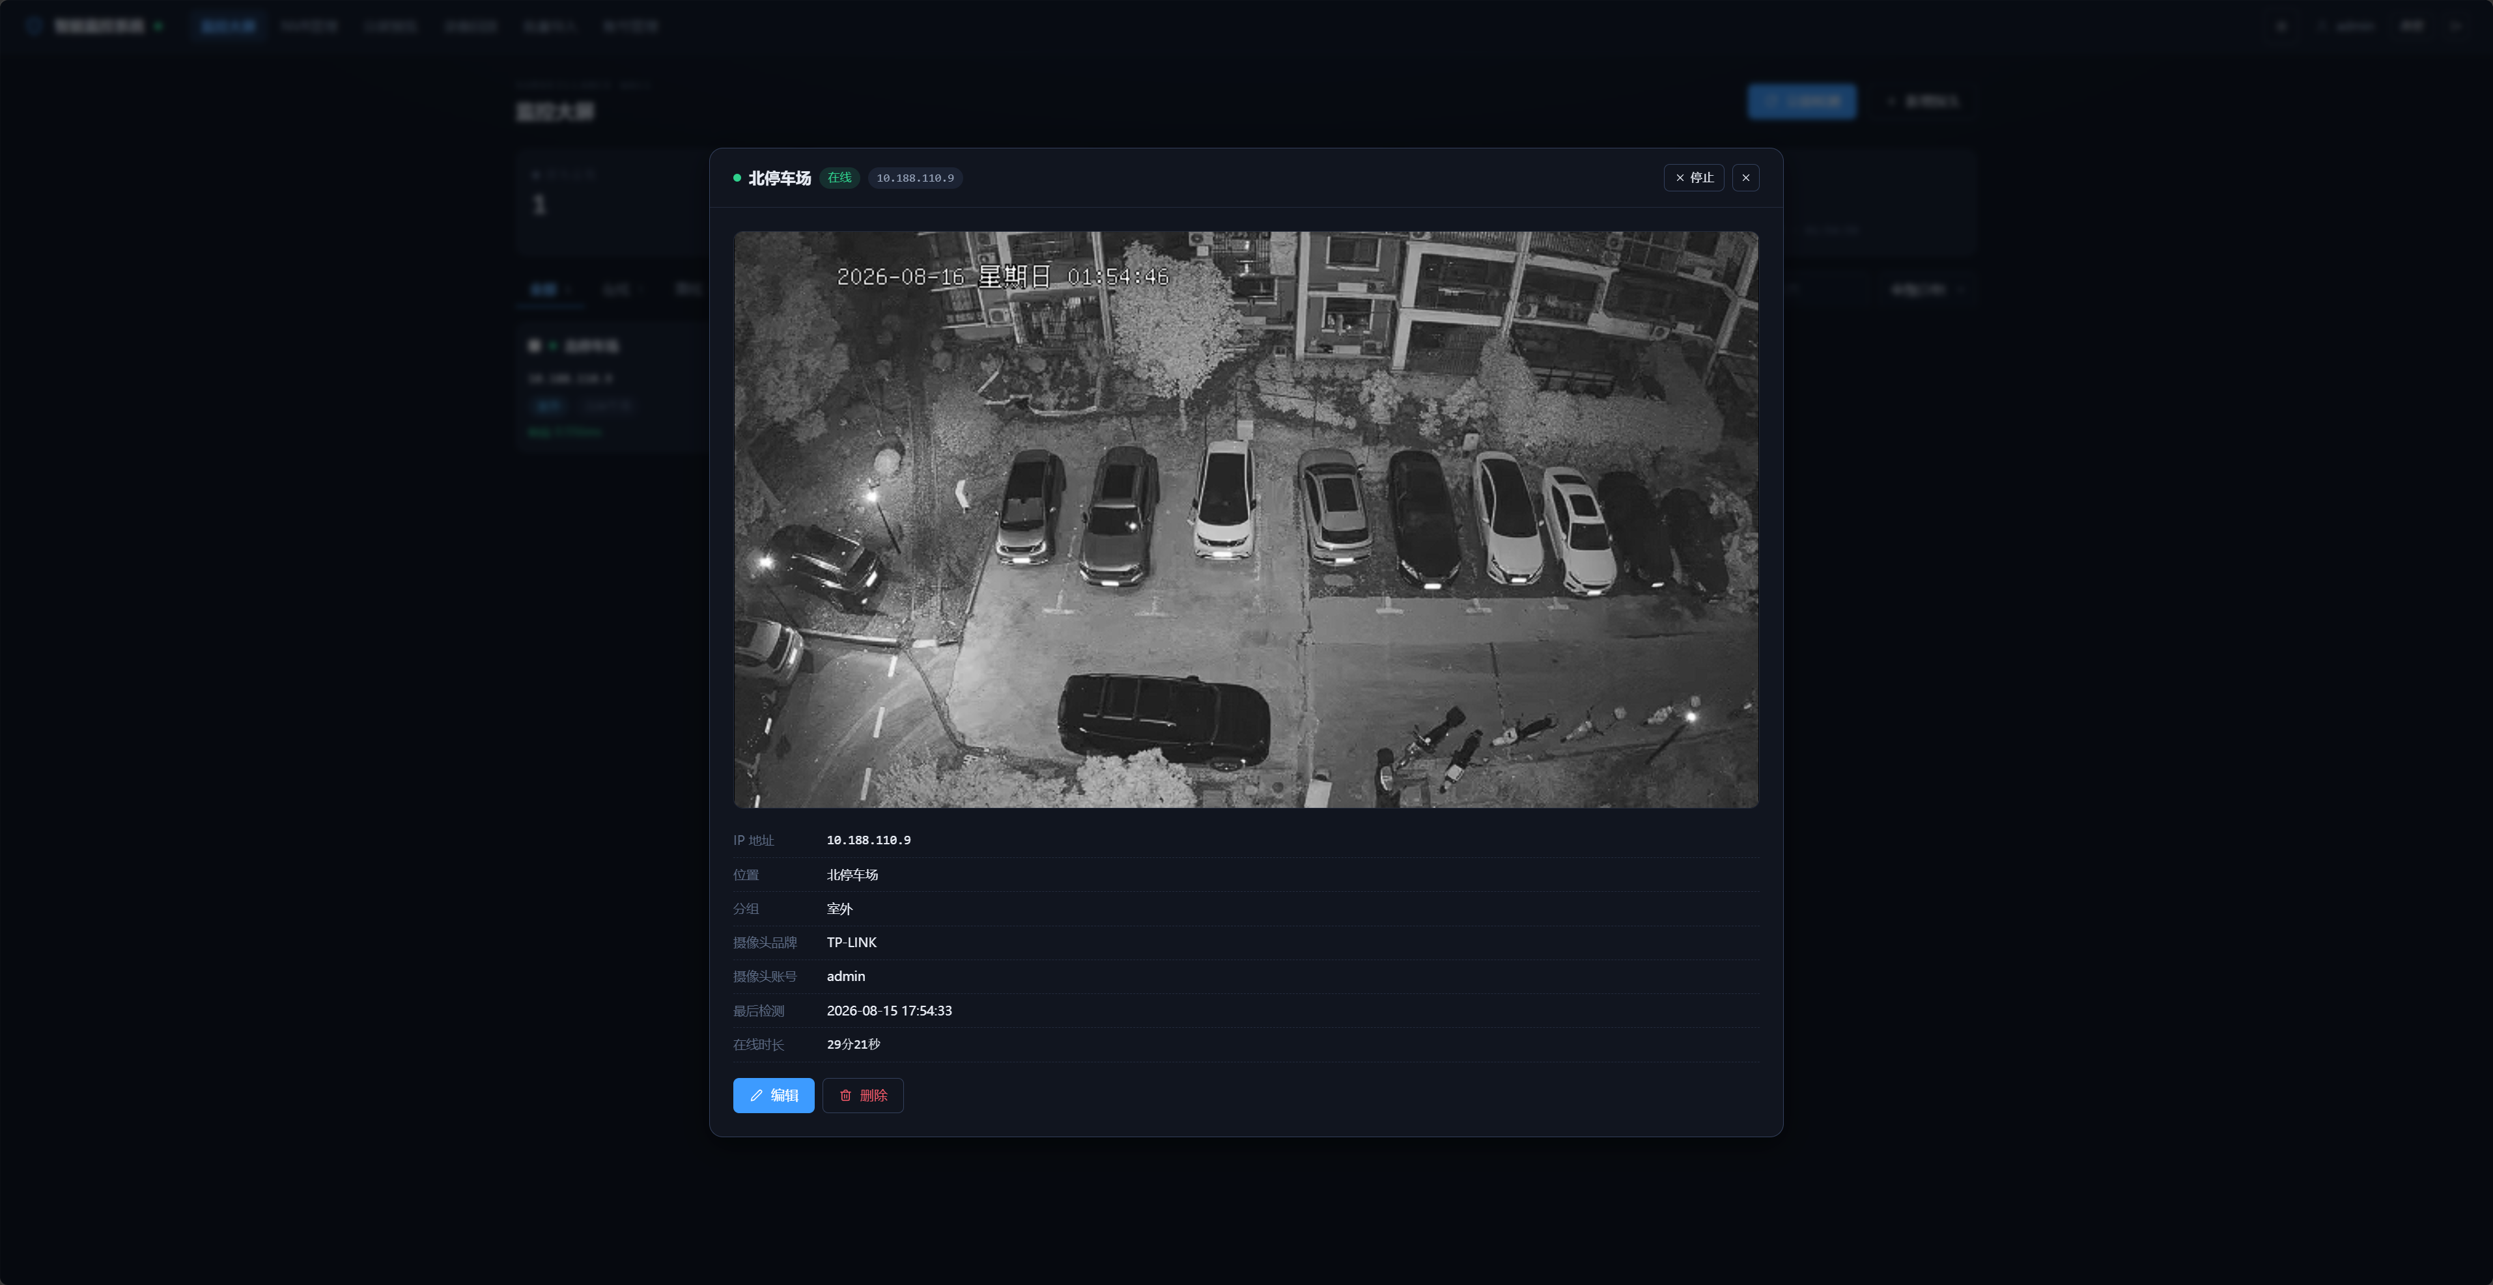Click the 摄像头品牌 field label
Viewport: 2493px width, 1285px height.
(765, 943)
